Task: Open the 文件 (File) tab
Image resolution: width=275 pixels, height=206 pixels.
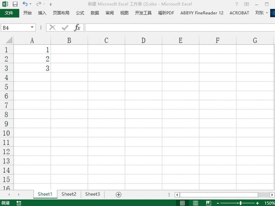Action: (9, 13)
